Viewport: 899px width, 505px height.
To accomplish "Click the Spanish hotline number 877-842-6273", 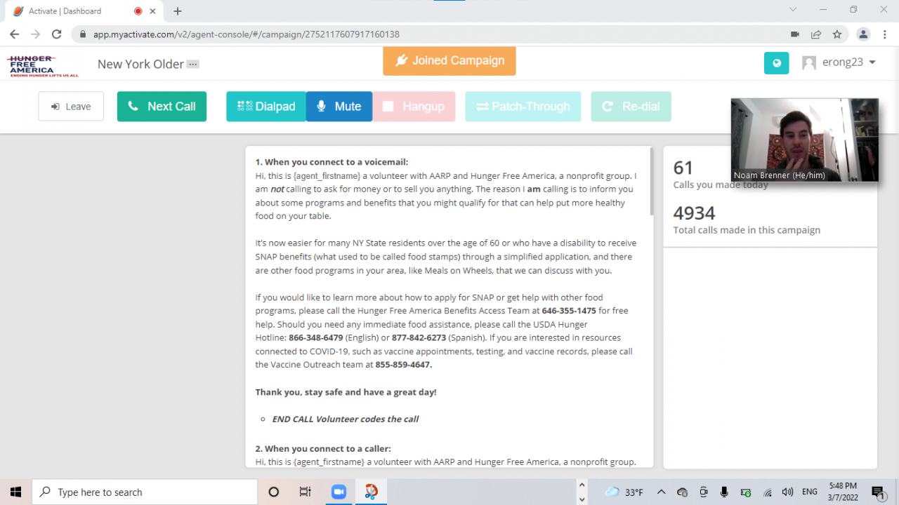I will point(419,337).
